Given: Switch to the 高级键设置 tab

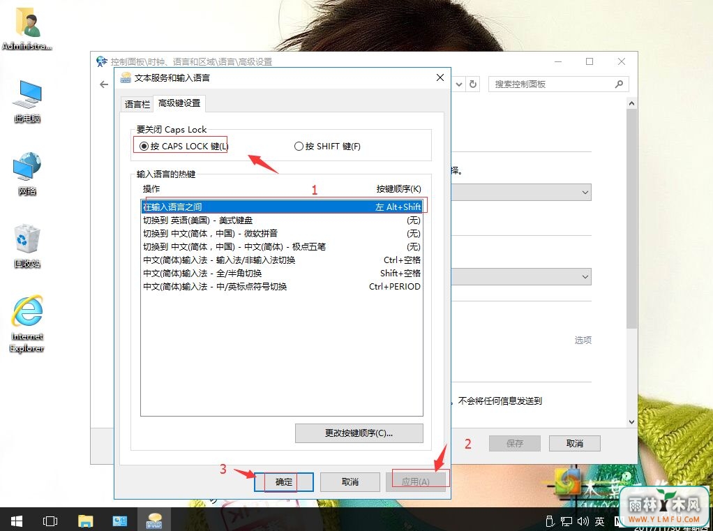Looking at the screenshot, I should (x=179, y=103).
